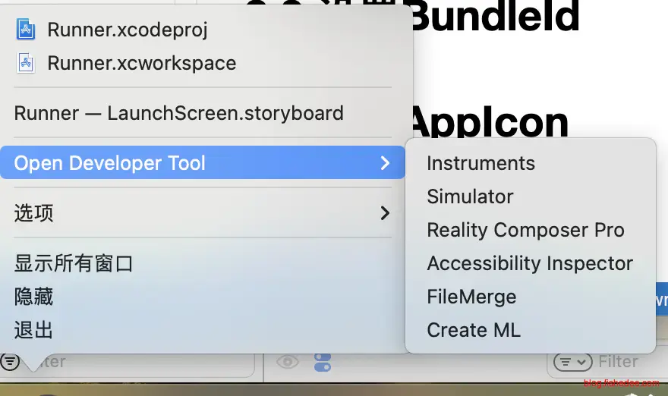This screenshot has width=668, height=396.
Task: Select 显示所有窗口 to show all windows
Action: 74,263
